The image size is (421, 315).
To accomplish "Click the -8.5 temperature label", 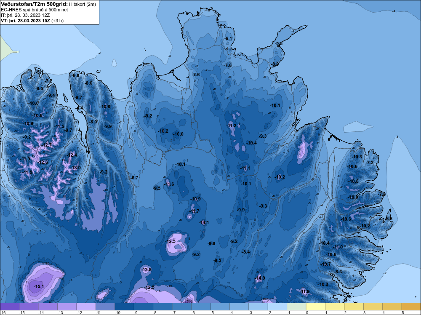I will pos(39,88).
